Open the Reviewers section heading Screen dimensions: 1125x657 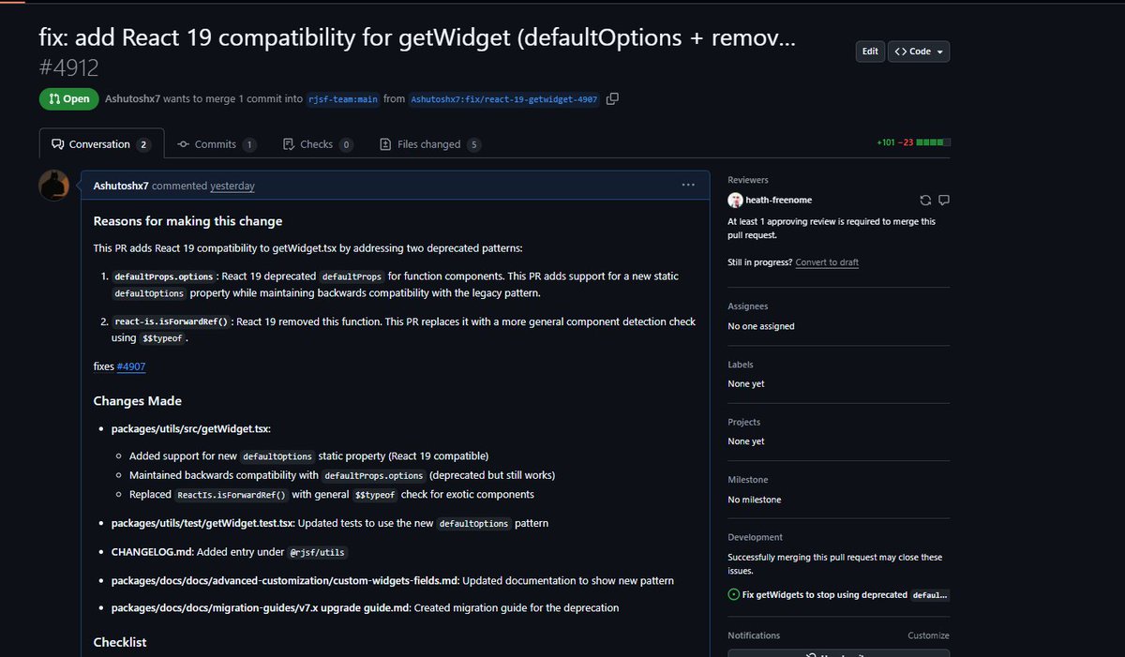tap(748, 180)
